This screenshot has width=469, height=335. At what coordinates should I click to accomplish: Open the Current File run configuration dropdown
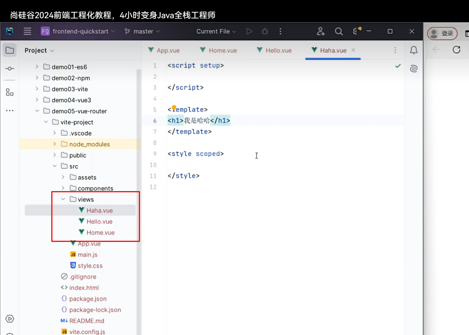click(216, 31)
